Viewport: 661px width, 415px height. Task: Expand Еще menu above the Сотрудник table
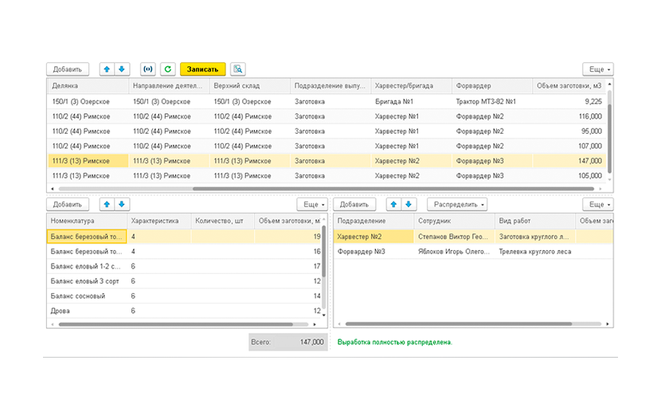click(597, 205)
